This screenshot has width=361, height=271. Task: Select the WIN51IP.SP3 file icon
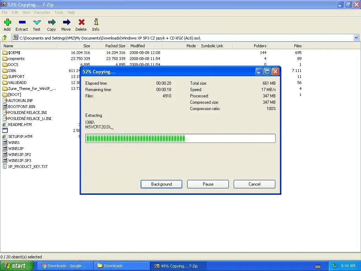5,161
